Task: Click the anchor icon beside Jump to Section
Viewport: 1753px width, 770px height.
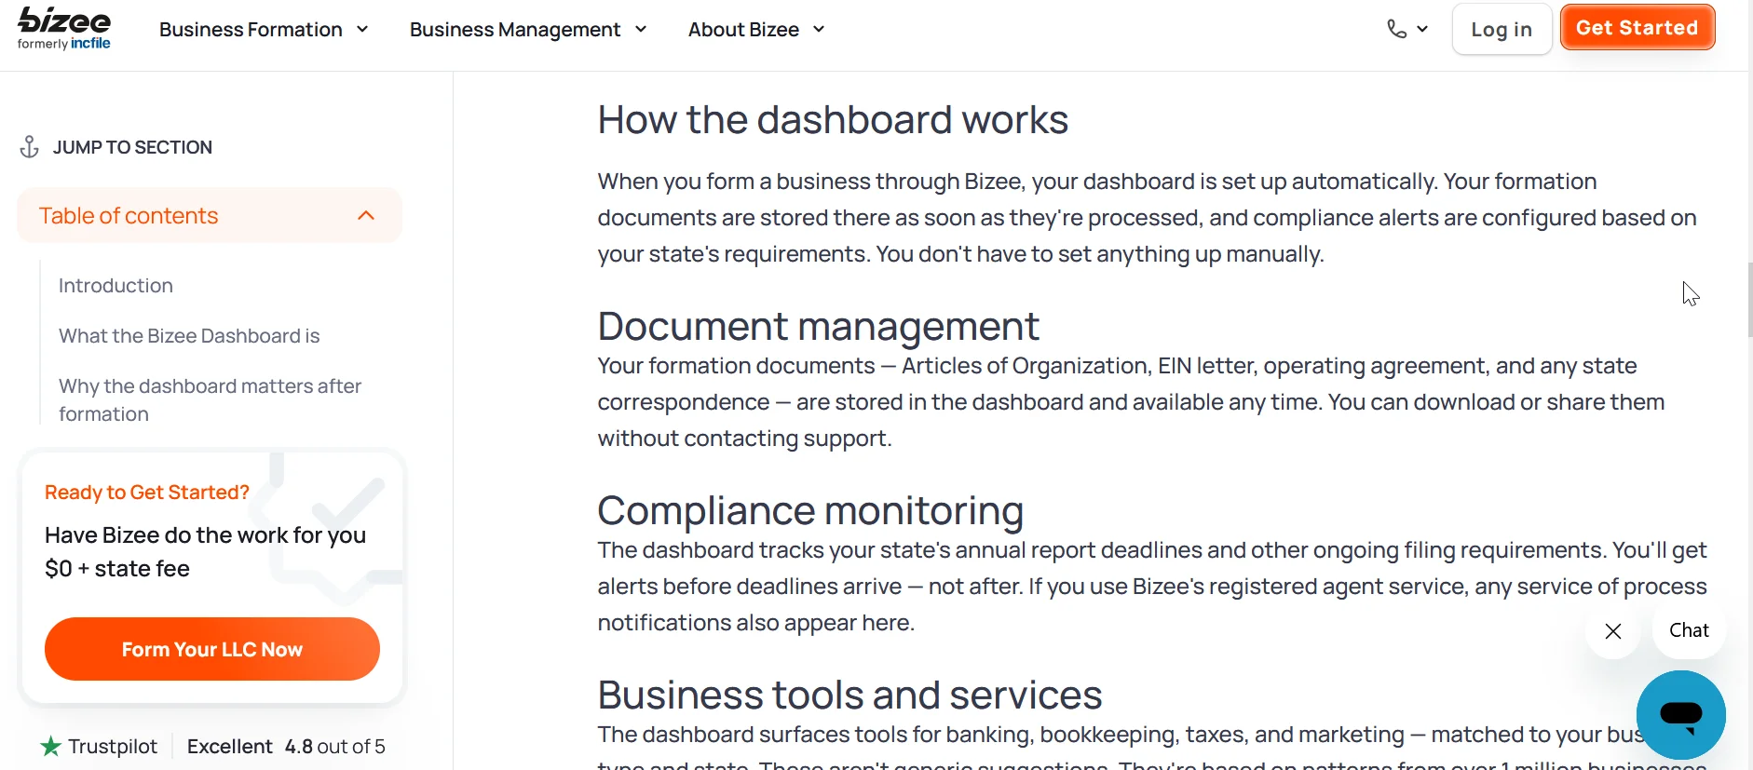Action: 30,147
